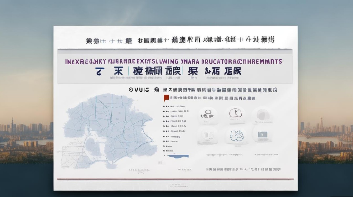Select the leftmost banner section before first divider
Viewport: 353px width, 197px height.
click(110, 71)
